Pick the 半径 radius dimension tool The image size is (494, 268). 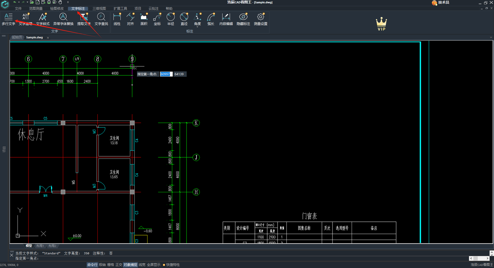point(170,19)
